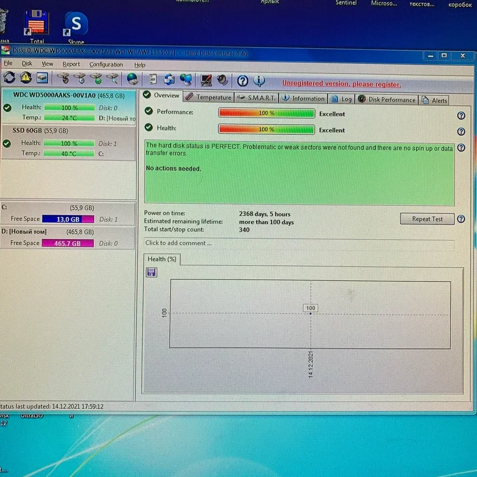The image size is (477, 477).
Task: Click the status last updated text
Action: pos(51,407)
